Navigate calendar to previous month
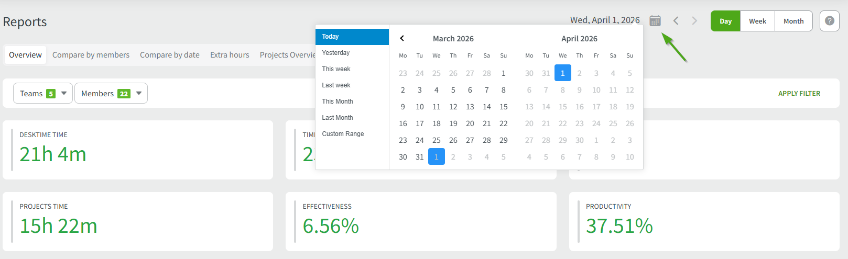848x259 pixels. [x=402, y=38]
